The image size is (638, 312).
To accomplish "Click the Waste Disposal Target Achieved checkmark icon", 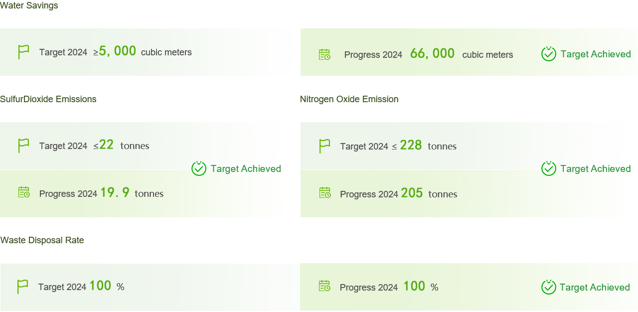I will [549, 287].
